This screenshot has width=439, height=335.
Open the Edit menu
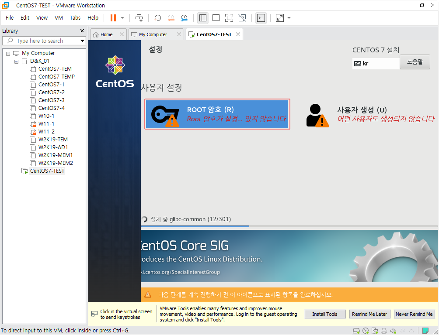[x=25, y=17]
